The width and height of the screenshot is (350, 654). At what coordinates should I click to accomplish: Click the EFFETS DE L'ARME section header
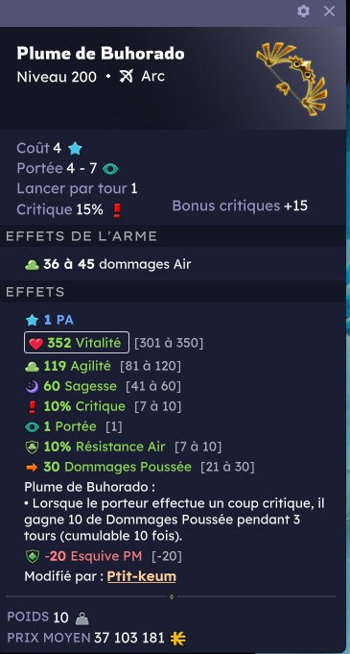pos(82,236)
